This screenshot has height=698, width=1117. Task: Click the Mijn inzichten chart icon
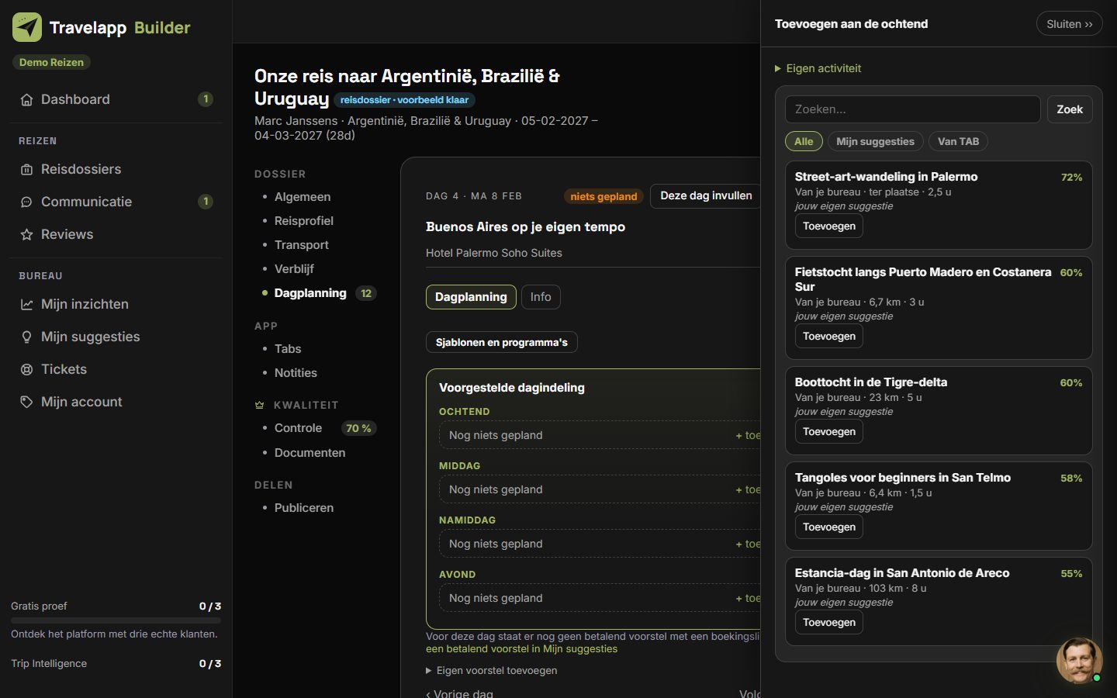[26, 304]
